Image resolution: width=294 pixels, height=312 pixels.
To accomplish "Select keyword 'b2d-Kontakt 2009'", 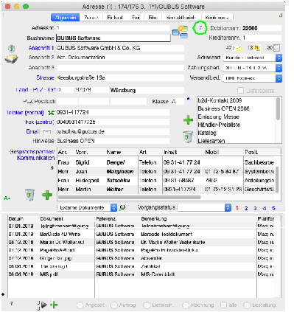I will point(220,100).
